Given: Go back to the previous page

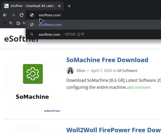Looking at the screenshot, I should [5, 15].
